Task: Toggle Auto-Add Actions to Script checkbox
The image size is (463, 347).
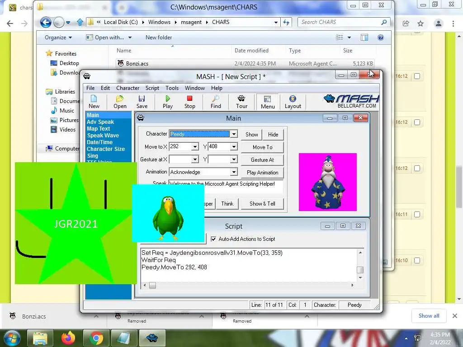Action: (x=213, y=239)
